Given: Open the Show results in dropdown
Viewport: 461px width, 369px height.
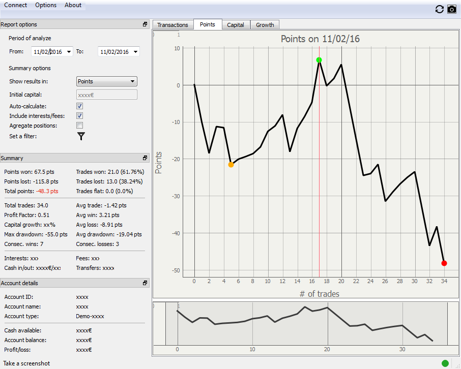Looking at the screenshot, I should [x=107, y=81].
